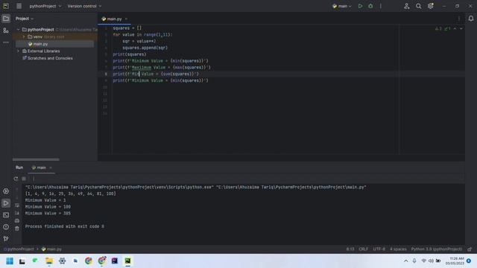Image resolution: width=477 pixels, height=268 pixels.
Task: Open the Terminal tool window icon
Action: (x=6, y=215)
